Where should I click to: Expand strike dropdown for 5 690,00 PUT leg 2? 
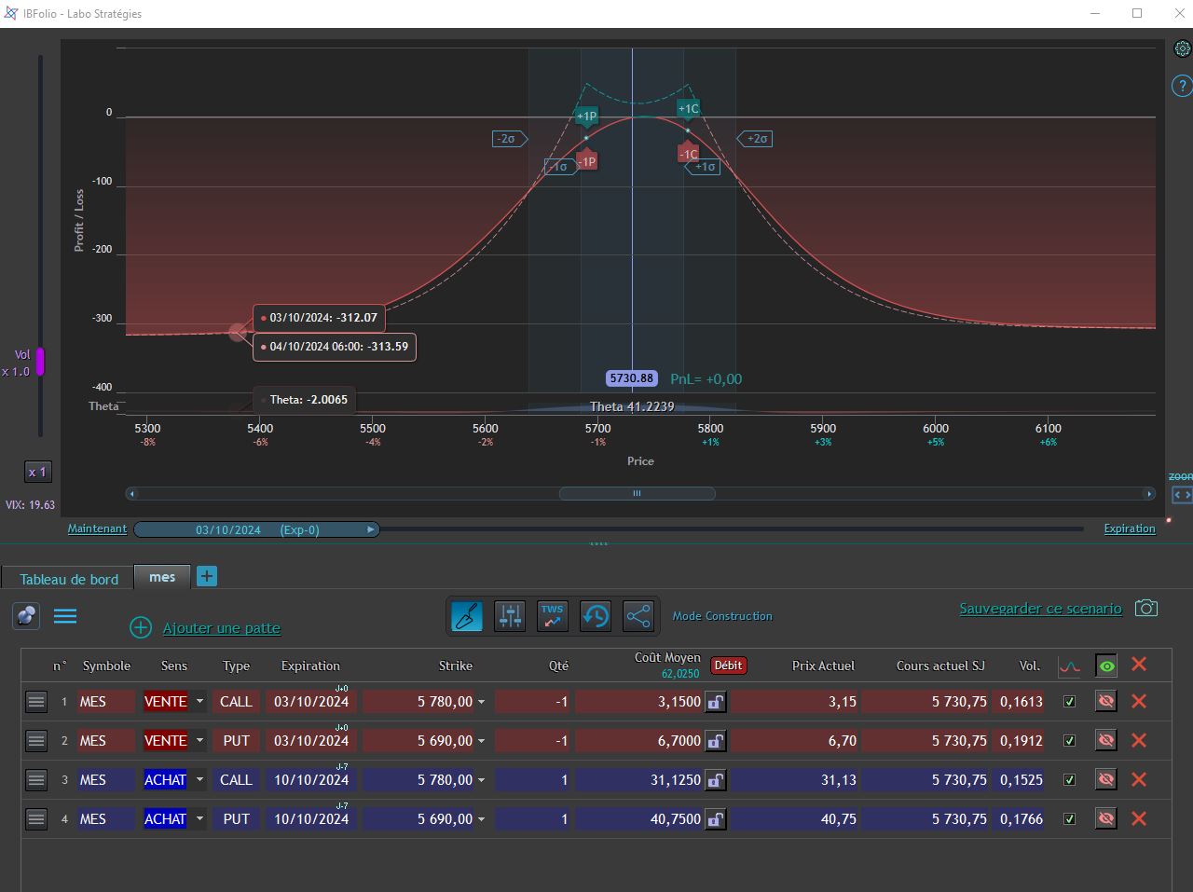[482, 741]
